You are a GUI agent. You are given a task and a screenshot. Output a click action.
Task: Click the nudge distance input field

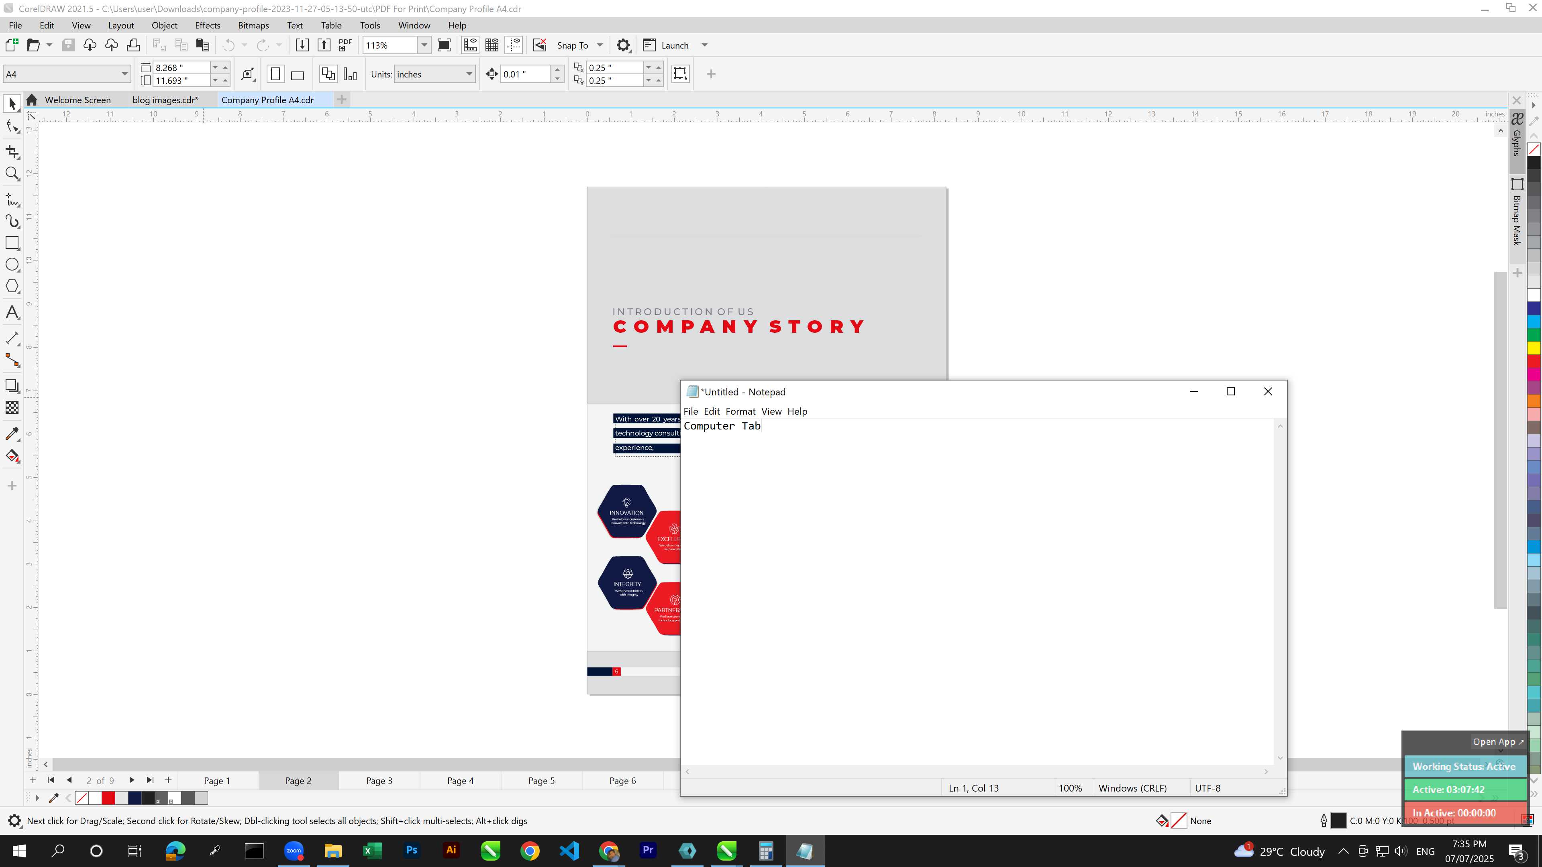point(524,74)
